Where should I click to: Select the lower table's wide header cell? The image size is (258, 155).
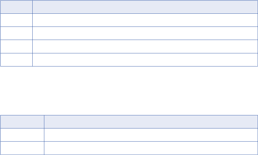pos(151,122)
